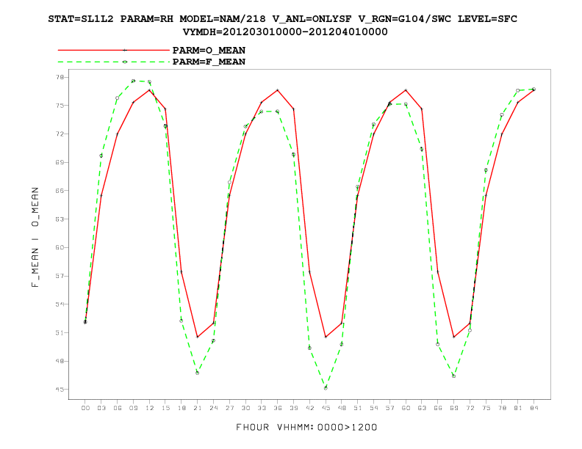Select the green dashed legend line sample
The width and height of the screenshot is (582, 449).
click(x=114, y=62)
